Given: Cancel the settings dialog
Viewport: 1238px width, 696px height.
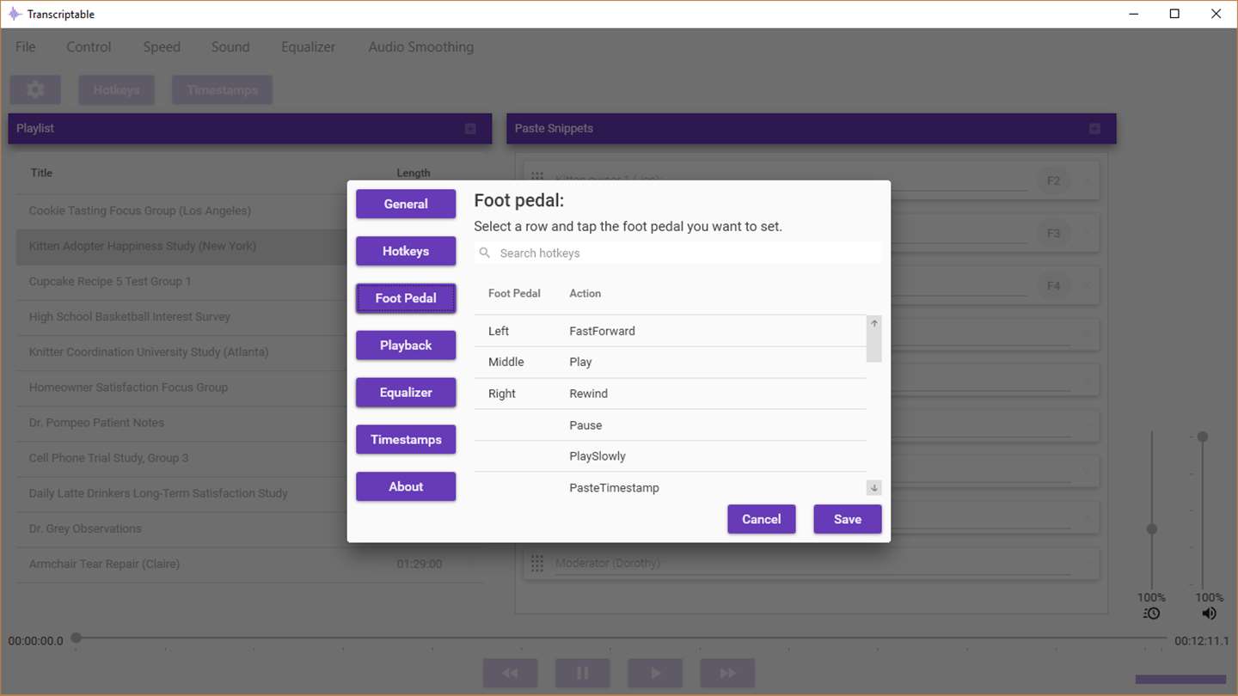Looking at the screenshot, I should tap(762, 519).
